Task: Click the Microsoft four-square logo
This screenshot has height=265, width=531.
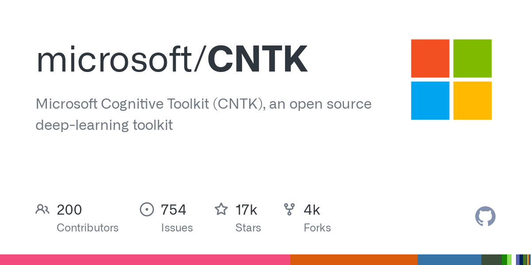Action: tap(451, 79)
